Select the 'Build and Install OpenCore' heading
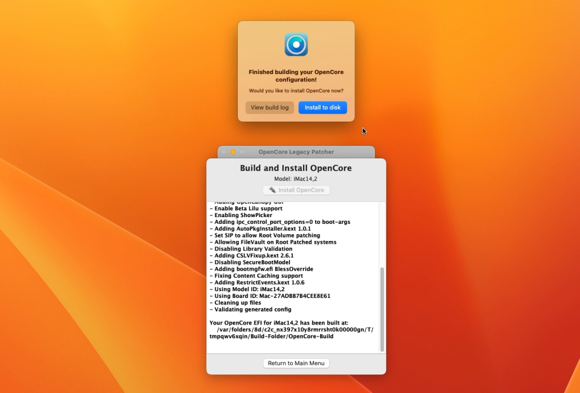 click(296, 168)
